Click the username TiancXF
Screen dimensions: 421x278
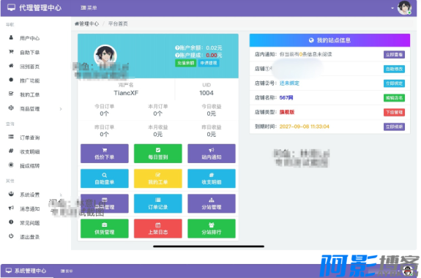(x=126, y=93)
